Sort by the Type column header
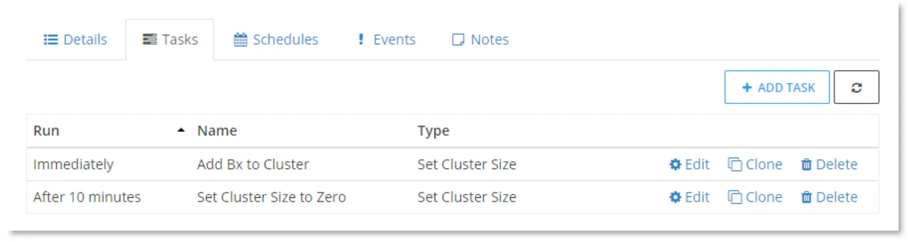This screenshot has height=242, width=908. (433, 130)
